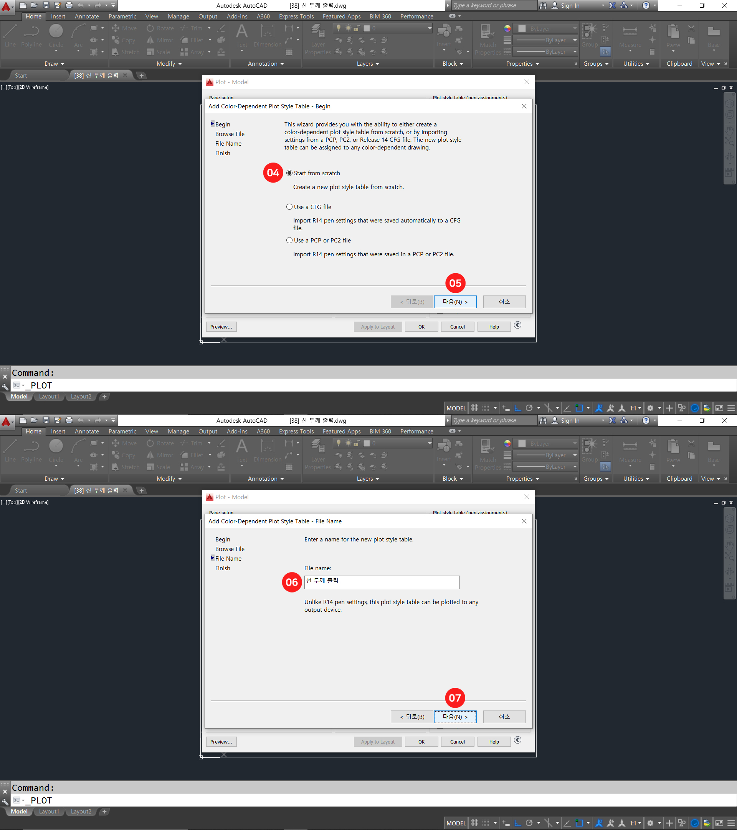Toggle snap mode in upper status bar

point(486,408)
